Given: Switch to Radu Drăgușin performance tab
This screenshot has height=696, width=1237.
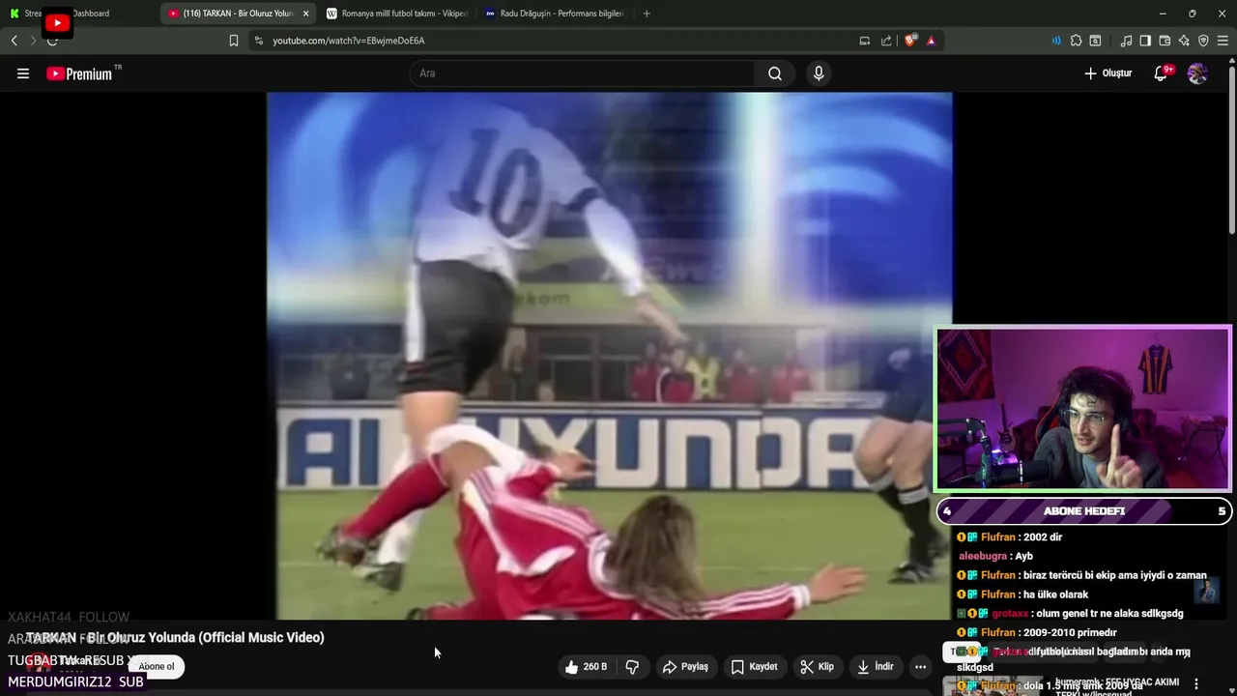Looking at the screenshot, I should [x=555, y=14].
